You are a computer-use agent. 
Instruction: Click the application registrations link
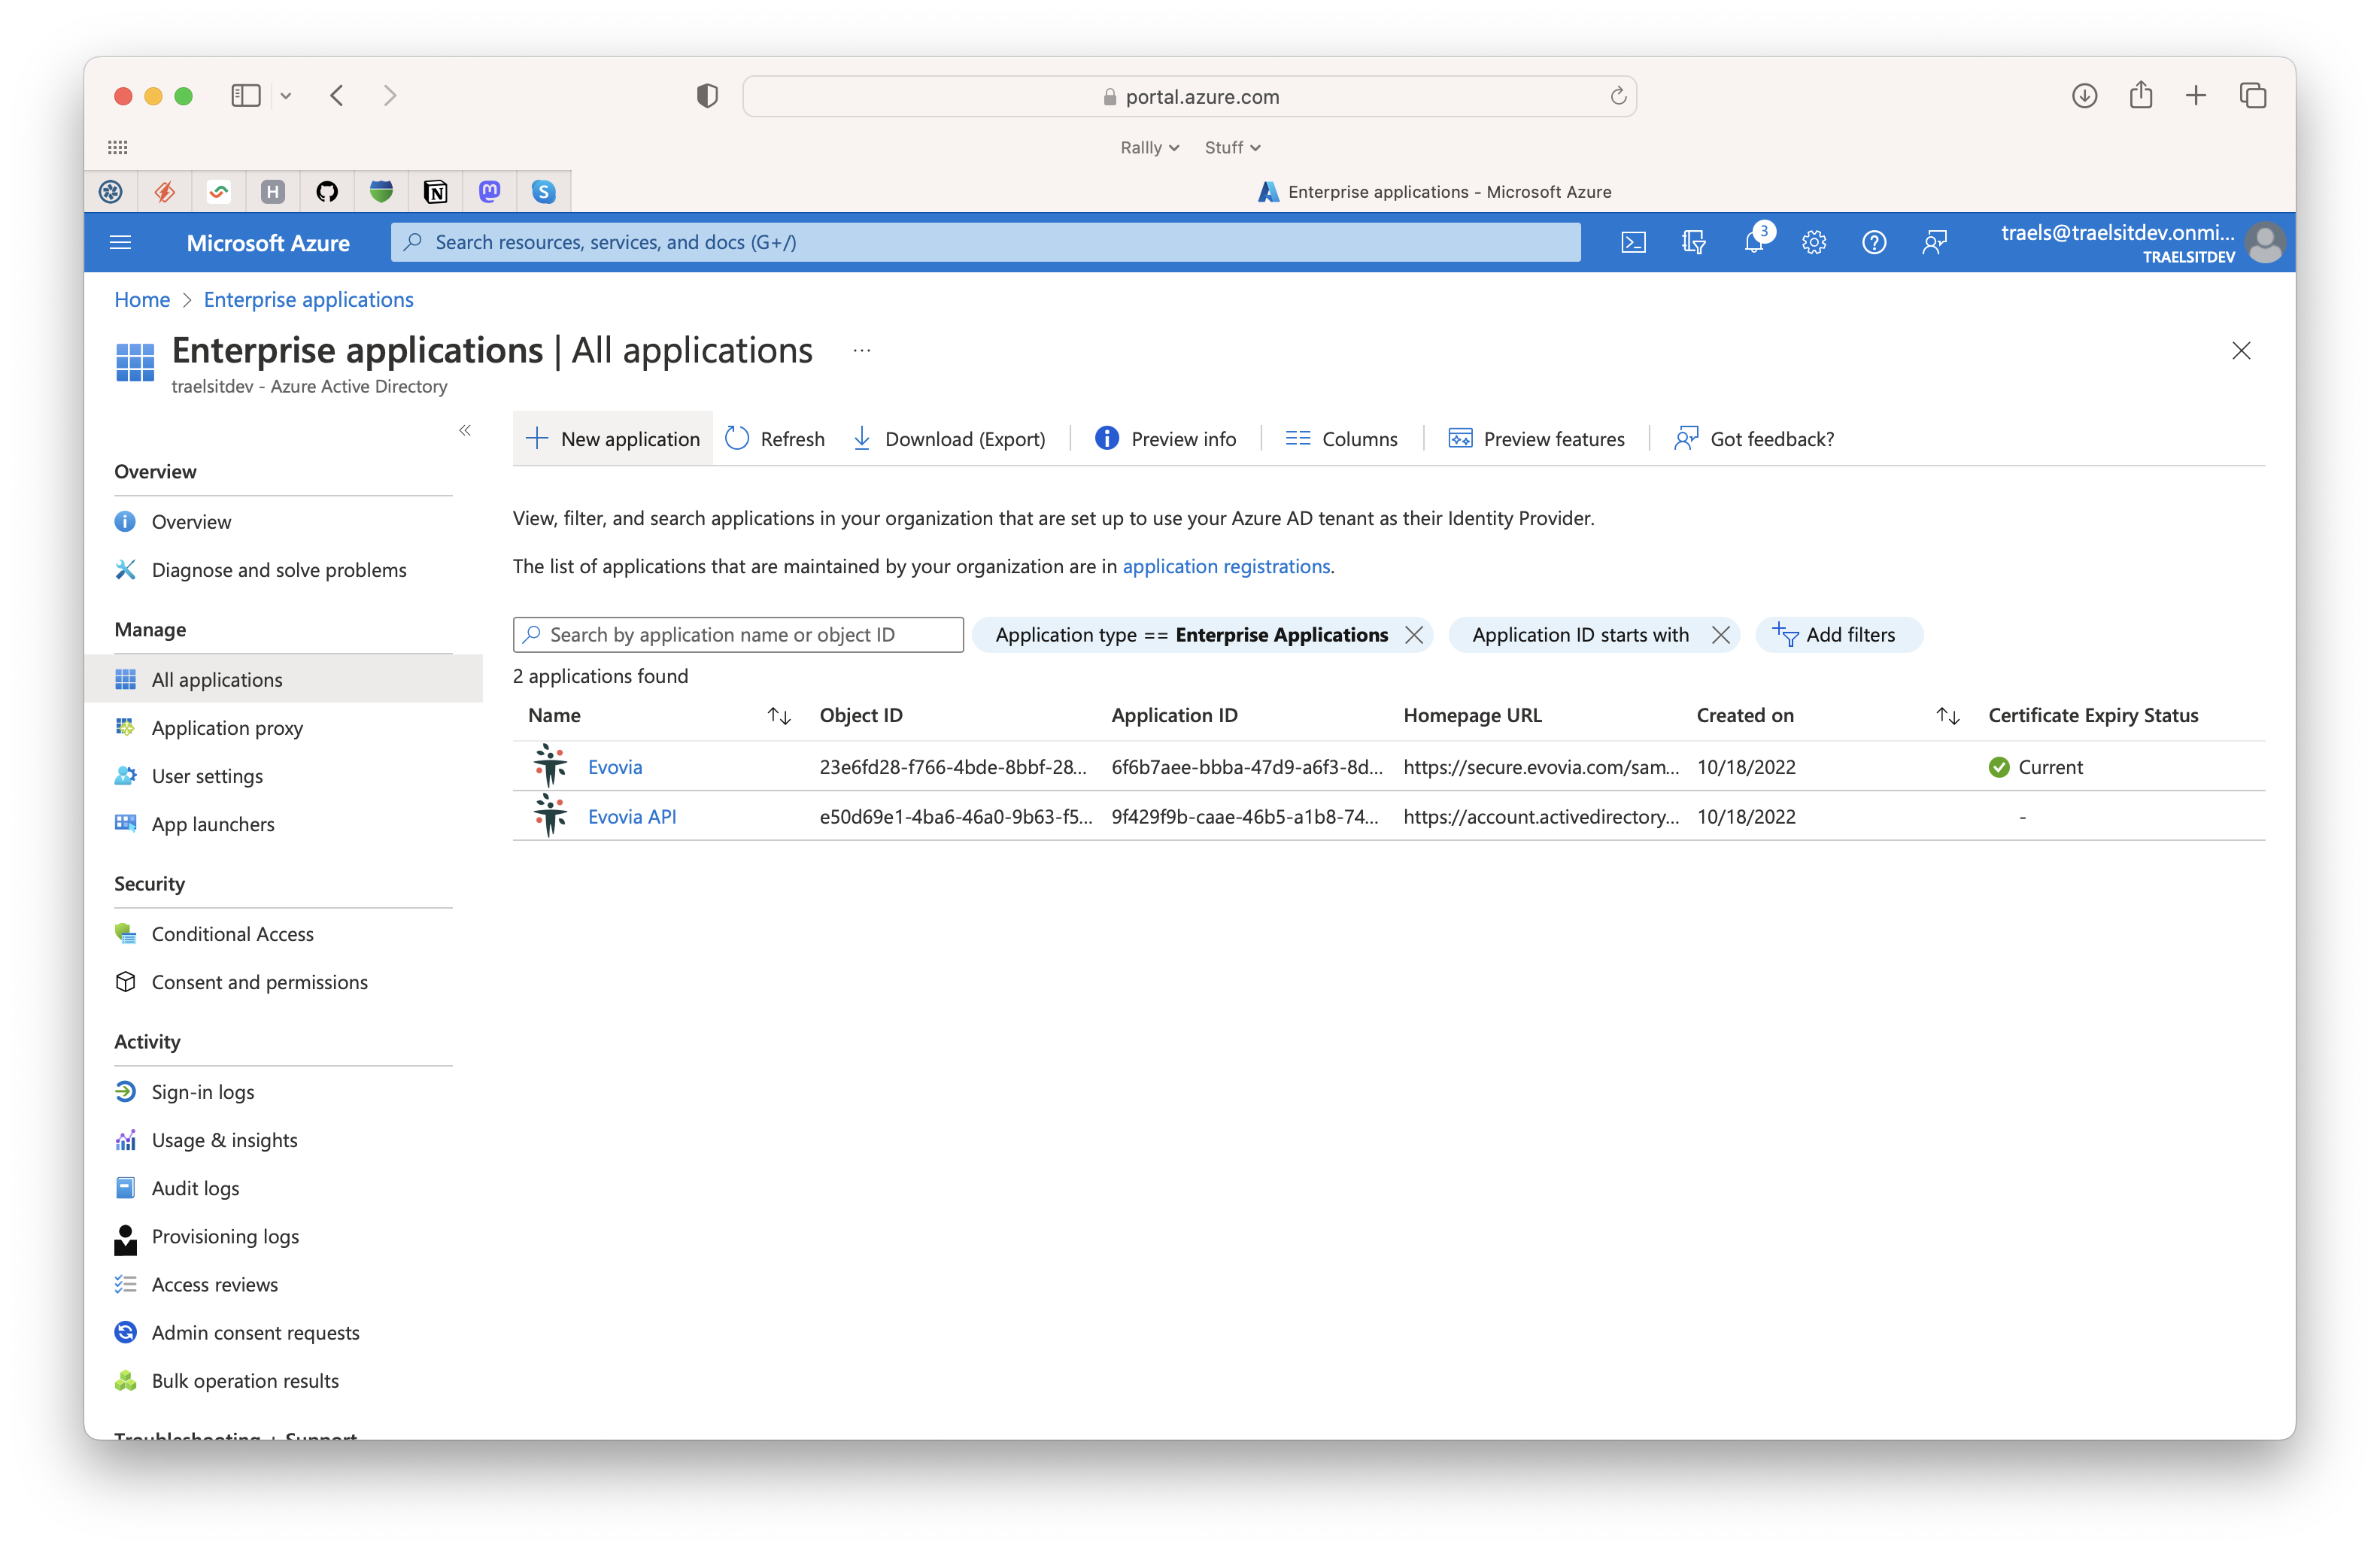coord(1226,566)
